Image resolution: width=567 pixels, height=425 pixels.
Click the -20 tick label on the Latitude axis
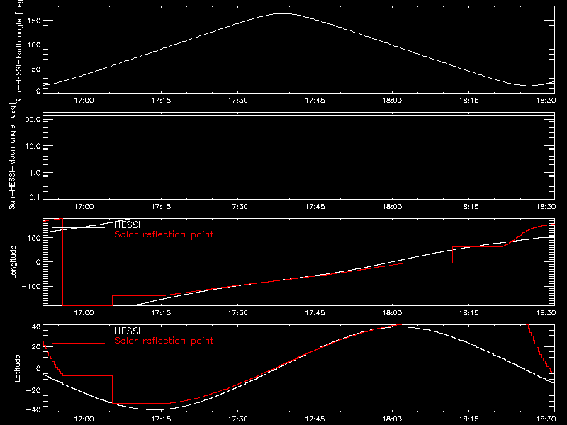click(x=33, y=390)
